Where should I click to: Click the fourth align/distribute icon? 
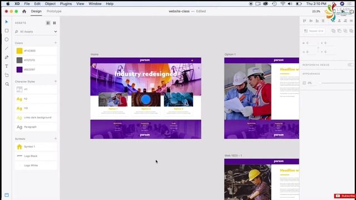tap(323, 21)
